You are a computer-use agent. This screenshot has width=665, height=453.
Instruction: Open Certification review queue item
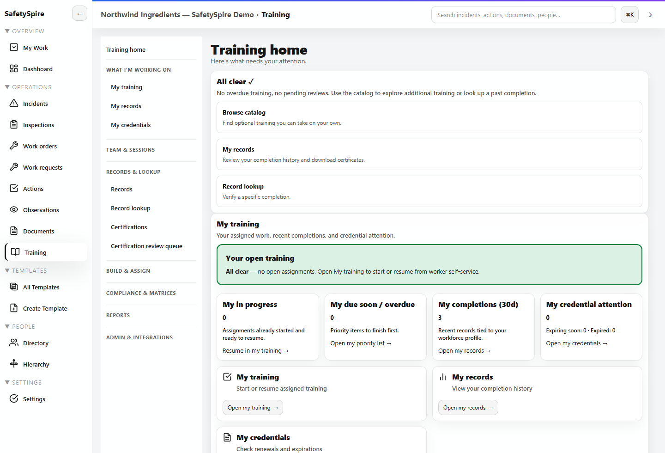coord(146,246)
